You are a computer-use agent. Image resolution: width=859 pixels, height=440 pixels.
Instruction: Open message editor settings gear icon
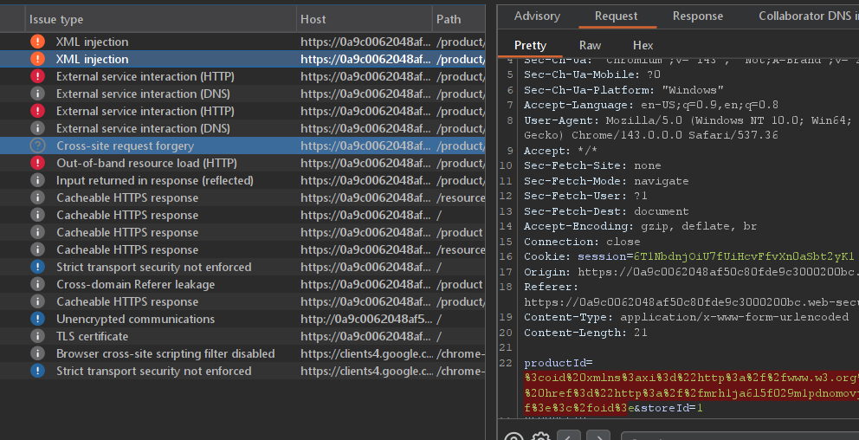coord(541,436)
